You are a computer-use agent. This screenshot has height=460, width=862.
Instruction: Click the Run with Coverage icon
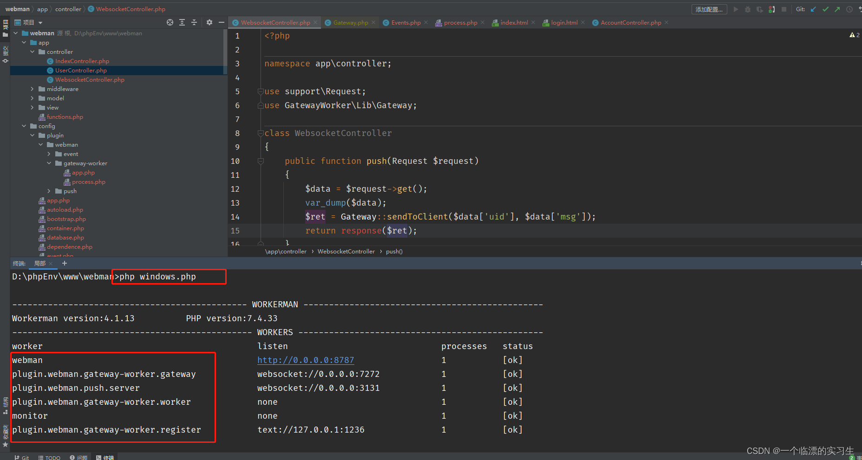(760, 9)
